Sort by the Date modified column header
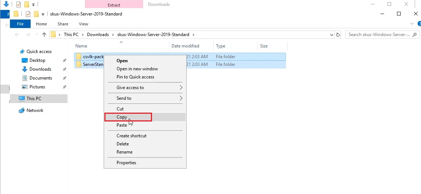The image size is (421, 194). tap(185, 46)
